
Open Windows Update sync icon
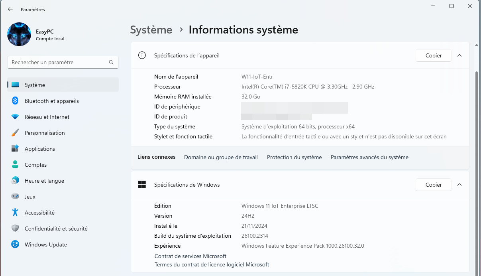[15, 244]
